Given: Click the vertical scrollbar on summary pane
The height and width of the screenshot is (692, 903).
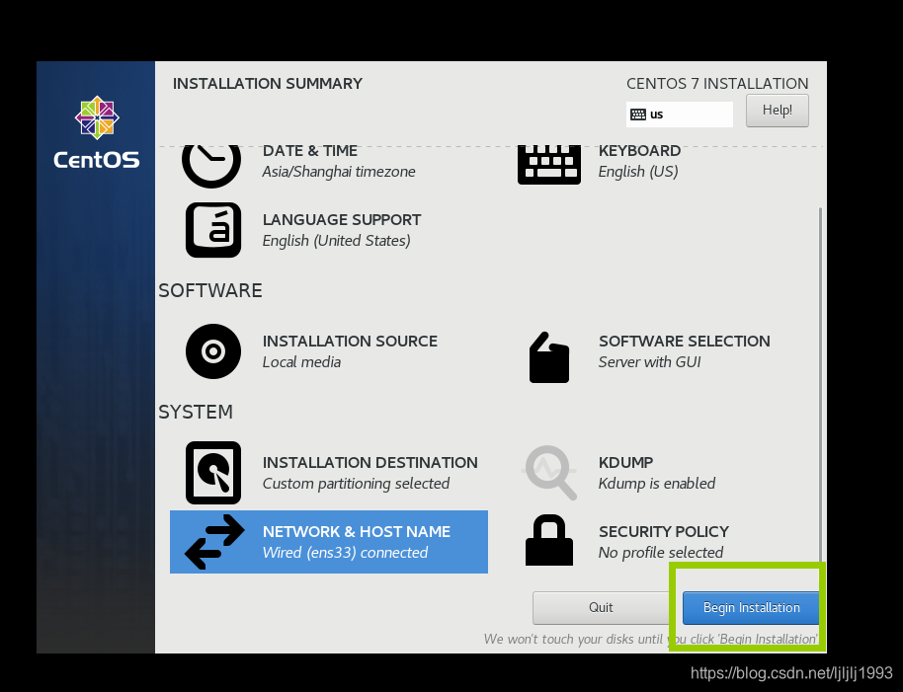Looking at the screenshot, I should tap(820, 385).
